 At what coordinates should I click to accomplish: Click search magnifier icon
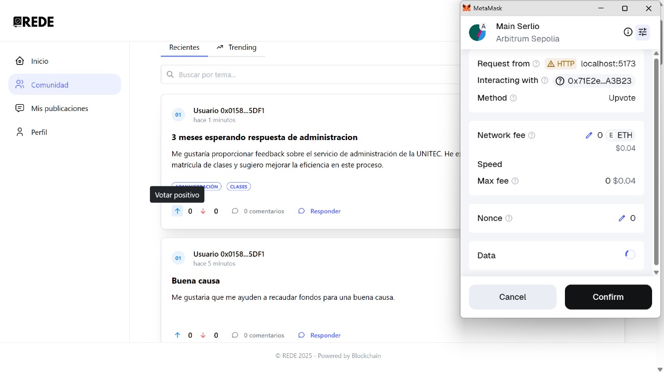170,74
